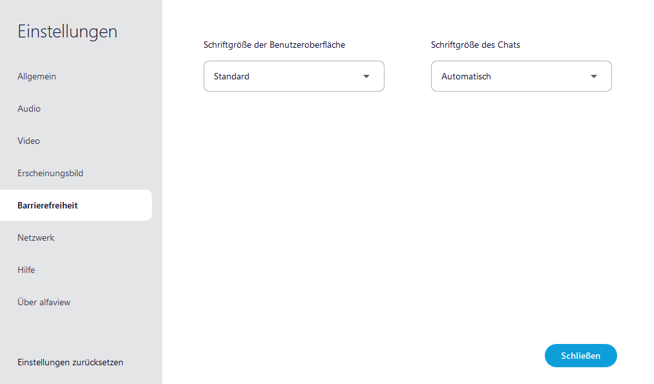This screenshot has height=384, width=654.
Task: Open the Allgemein settings section
Action: point(37,76)
